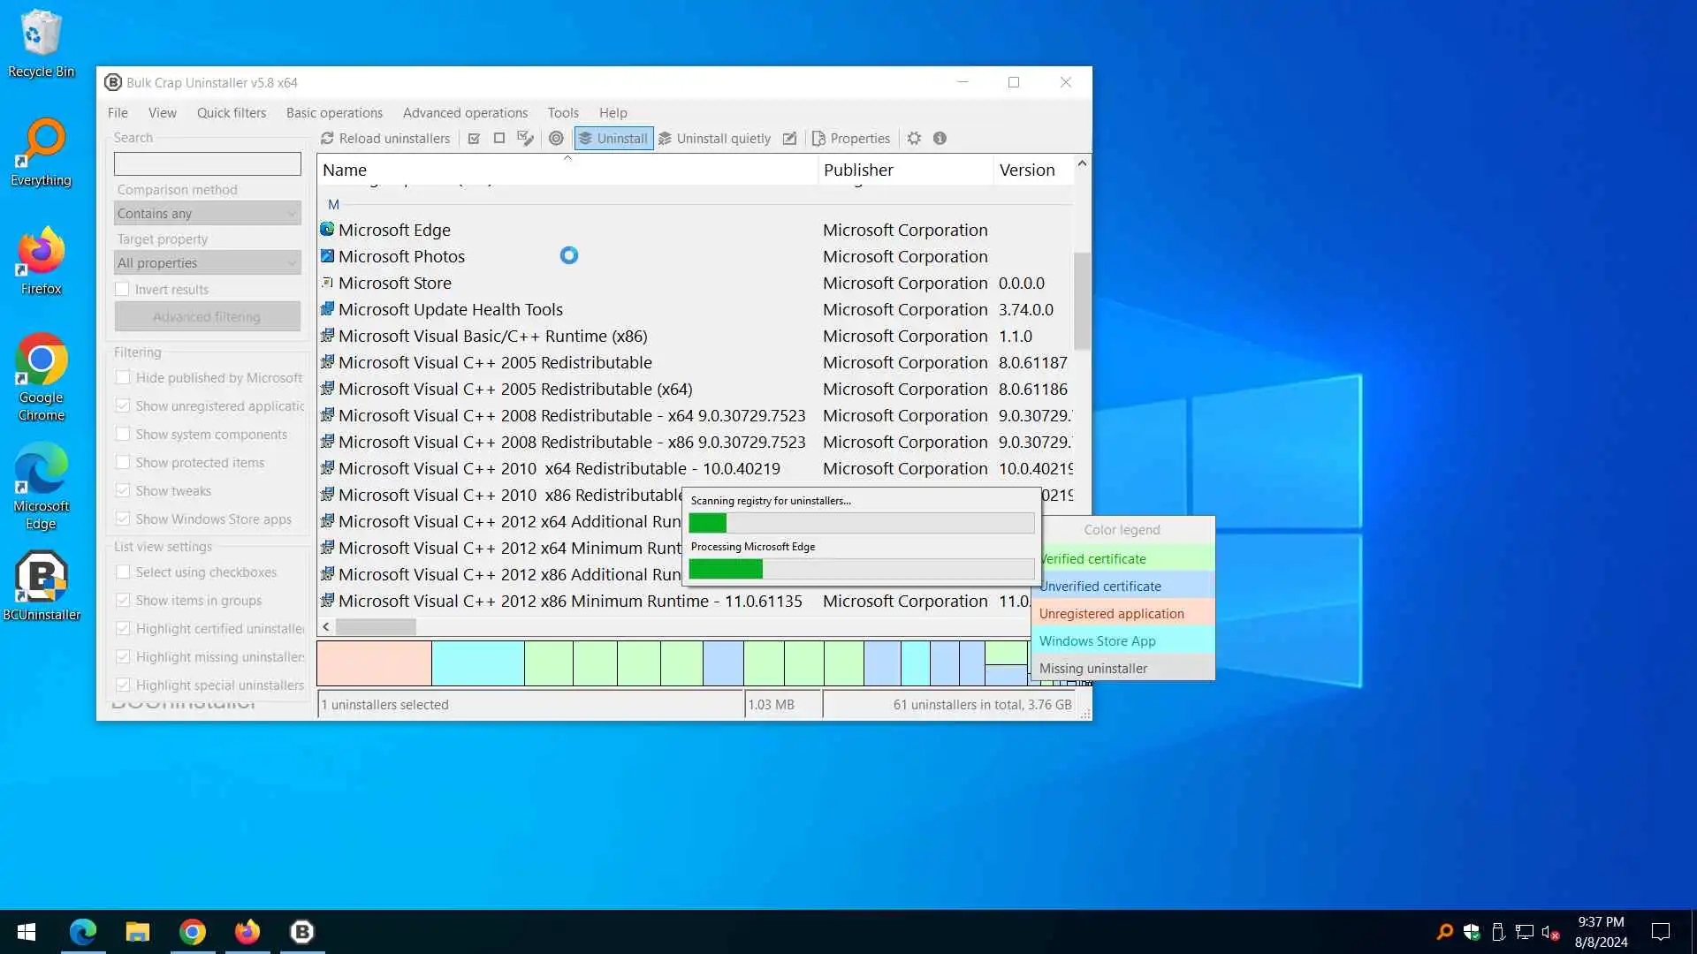Viewport: 1697px width, 954px height.
Task: Click the select all checkmark toolbar icon
Action: coord(474,139)
